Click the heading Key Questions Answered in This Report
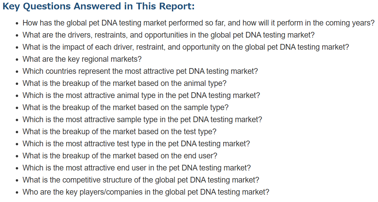 tap(98, 6)
